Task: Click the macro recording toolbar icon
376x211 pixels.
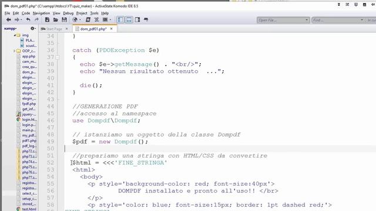Action: (x=88, y=20)
